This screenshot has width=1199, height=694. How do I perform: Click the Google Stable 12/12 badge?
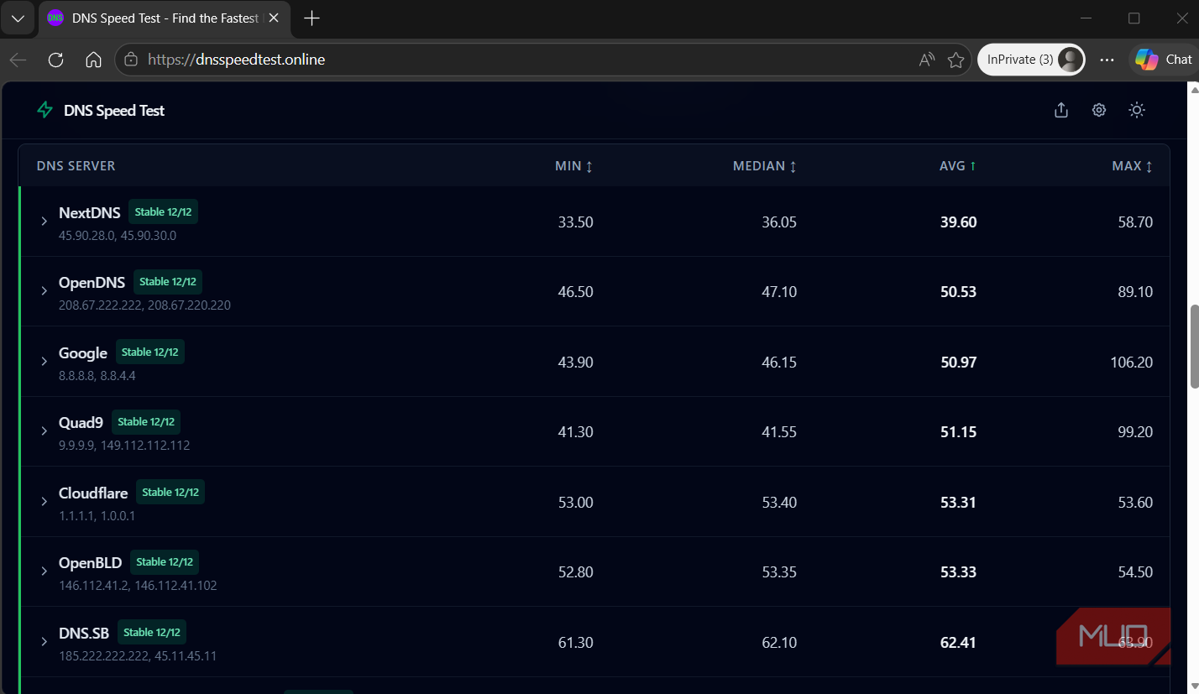click(x=150, y=352)
